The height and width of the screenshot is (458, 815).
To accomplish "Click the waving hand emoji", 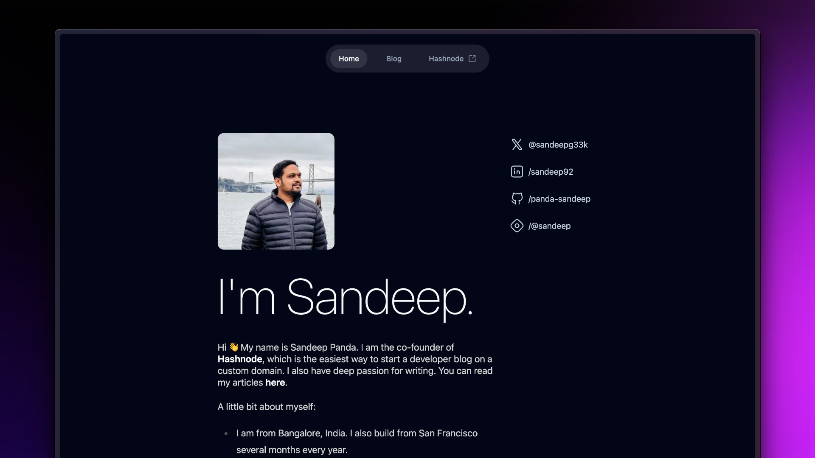I will point(233,347).
